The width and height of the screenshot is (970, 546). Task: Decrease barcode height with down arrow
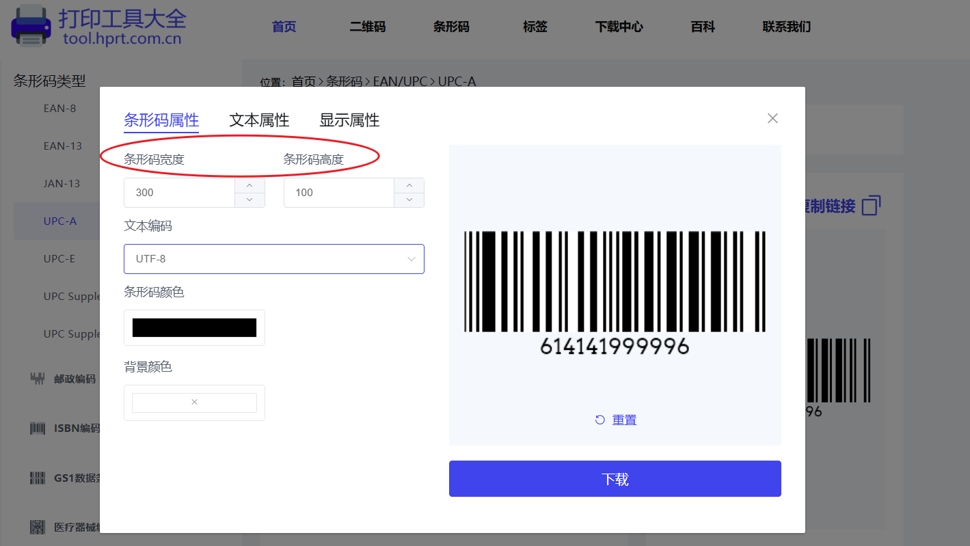coord(409,200)
